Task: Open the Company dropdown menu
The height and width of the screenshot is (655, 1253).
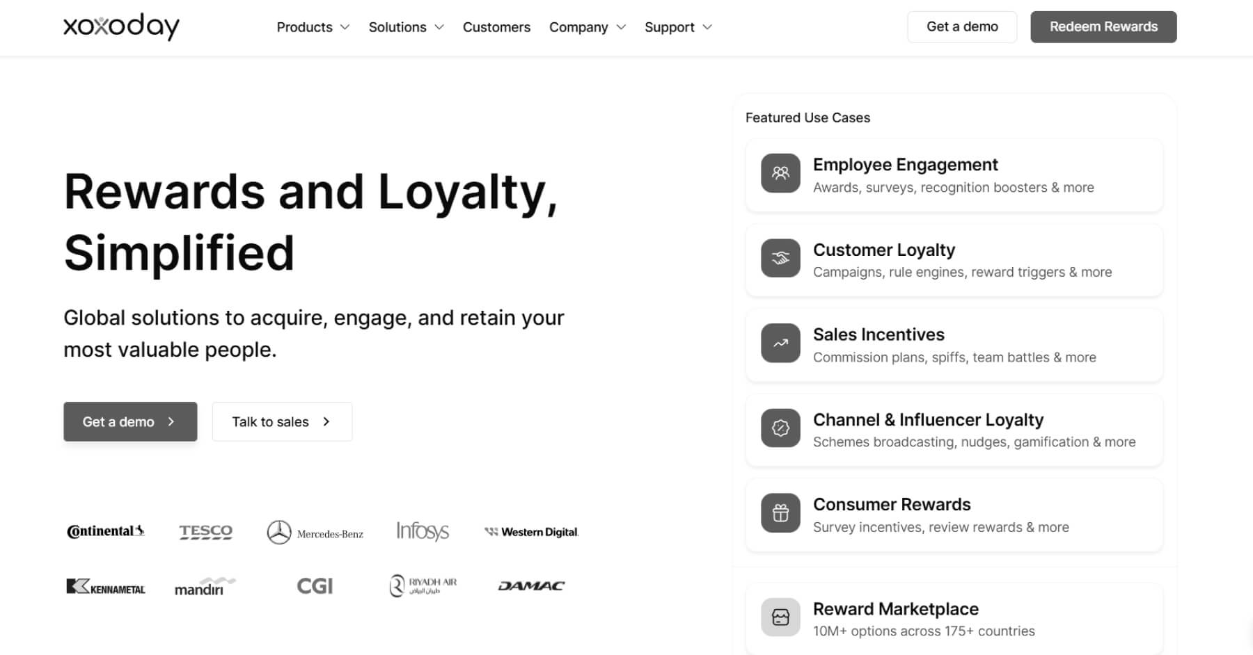Action: coord(587,27)
